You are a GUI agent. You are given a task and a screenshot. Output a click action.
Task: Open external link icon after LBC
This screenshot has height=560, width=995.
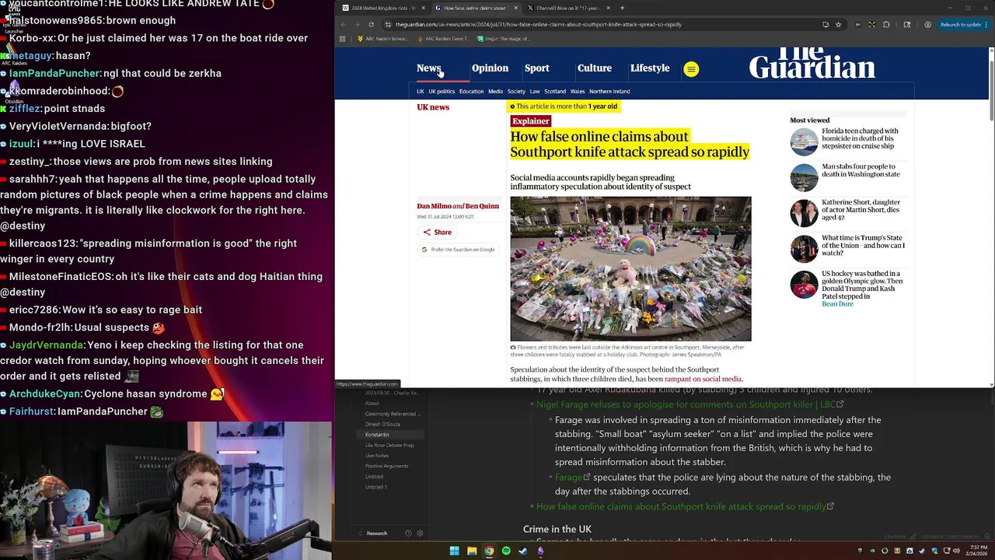[x=840, y=404]
